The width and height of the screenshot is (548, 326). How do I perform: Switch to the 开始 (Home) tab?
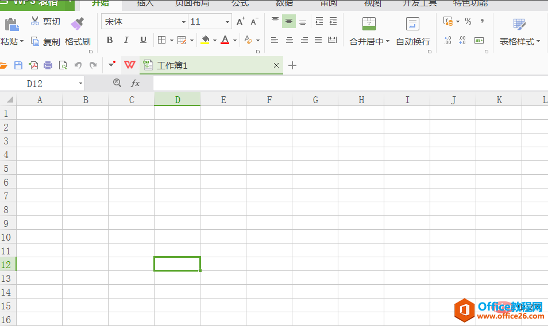(101, 3)
